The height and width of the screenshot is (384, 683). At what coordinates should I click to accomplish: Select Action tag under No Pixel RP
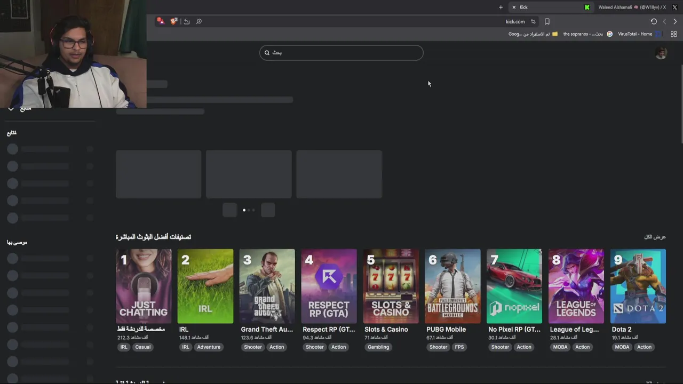click(x=524, y=347)
